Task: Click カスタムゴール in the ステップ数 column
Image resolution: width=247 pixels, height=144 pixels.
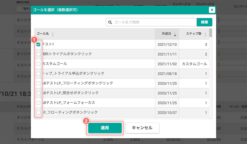Action: point(195,64)
